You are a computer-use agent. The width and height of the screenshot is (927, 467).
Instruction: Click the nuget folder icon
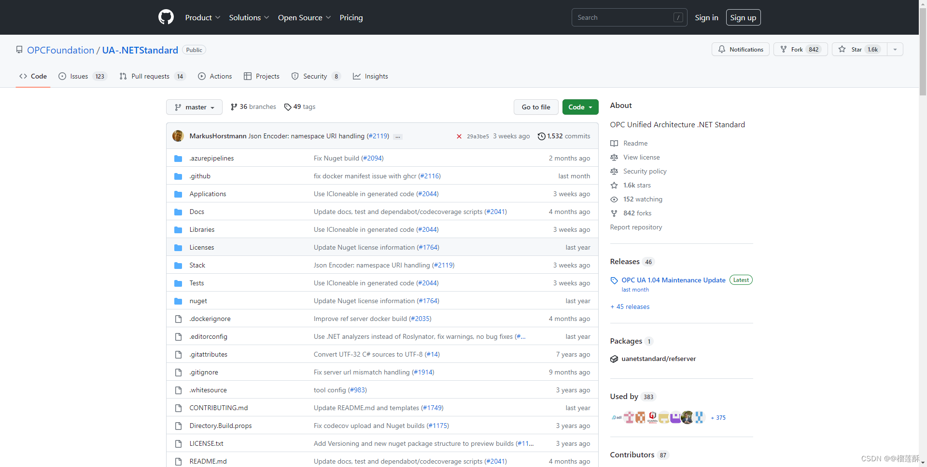[x=178, y=301]
